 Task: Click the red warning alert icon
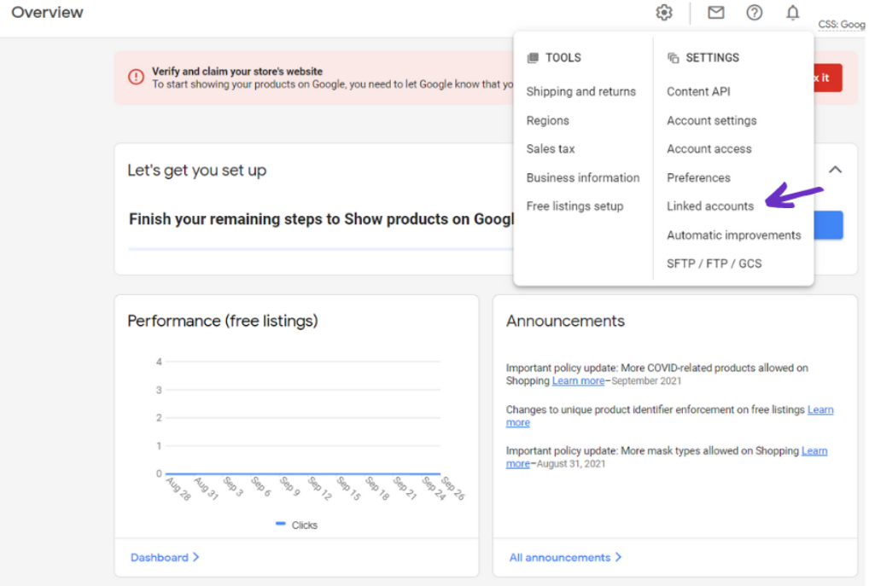click(137, 77)
